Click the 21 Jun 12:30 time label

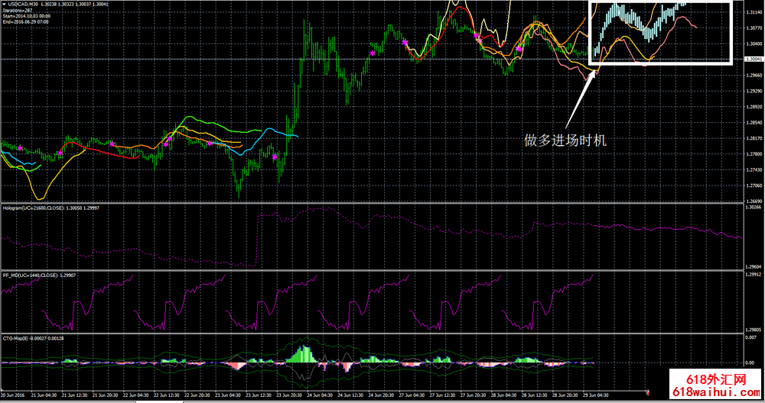coord(73,395)
